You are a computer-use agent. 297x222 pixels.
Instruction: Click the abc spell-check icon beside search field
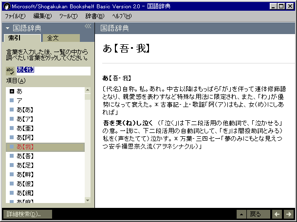click(10, 71)
